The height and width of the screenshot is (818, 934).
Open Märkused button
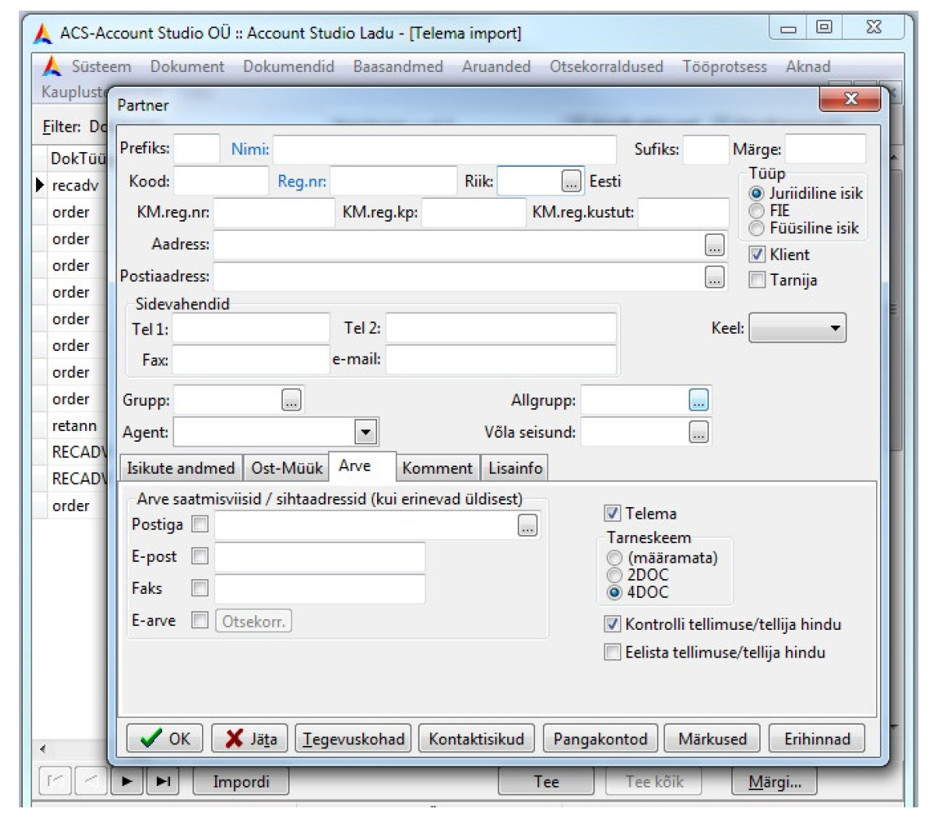[x=712, y=739]
